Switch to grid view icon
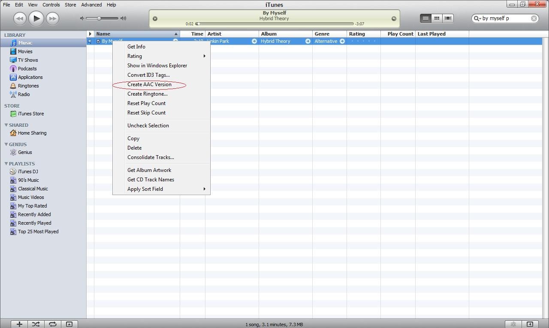Image resolution: width=549 pixels, height=328 pixels. tap(437, 18)
